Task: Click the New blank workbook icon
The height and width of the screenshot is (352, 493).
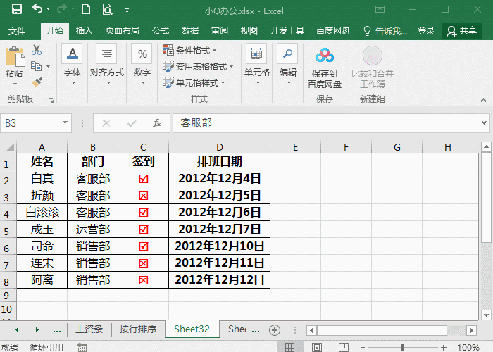Action: pyautogui.click(x=86, y=9)
